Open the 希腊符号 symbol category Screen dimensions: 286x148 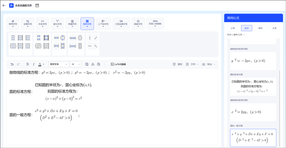pyautogui.click(x=72, y=24)
